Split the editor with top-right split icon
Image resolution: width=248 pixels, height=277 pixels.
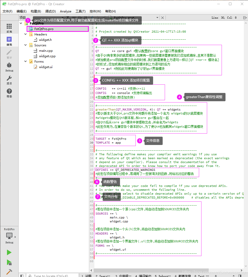245,18
